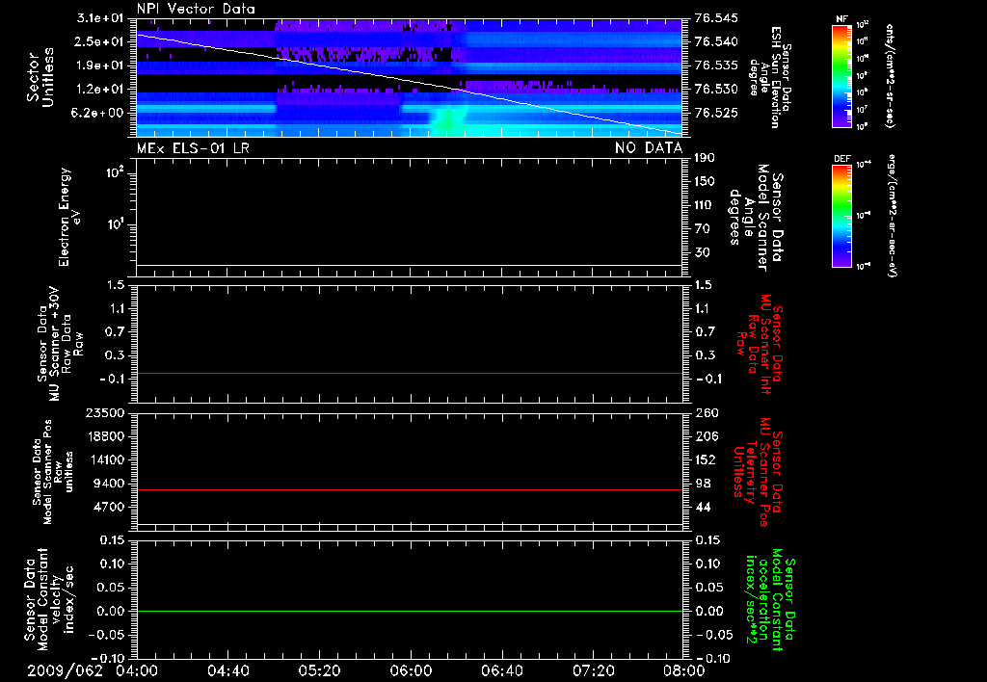987x682 pixels.
Task: Click the Electron Energy eV axis title
Action: [x=69, y=217]
